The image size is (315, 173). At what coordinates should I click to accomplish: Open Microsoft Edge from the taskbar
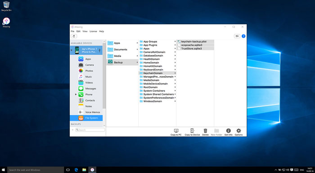pos(76,170)
